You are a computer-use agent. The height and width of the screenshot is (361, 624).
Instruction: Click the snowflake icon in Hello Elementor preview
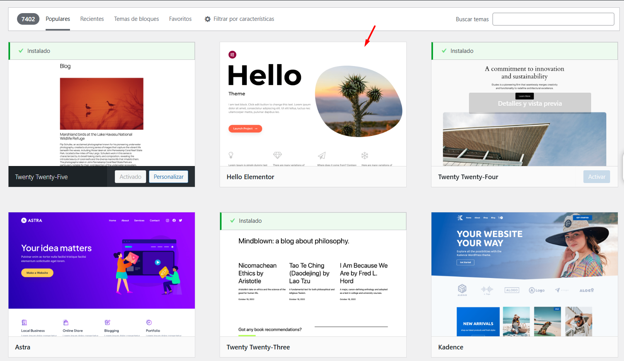365,156
